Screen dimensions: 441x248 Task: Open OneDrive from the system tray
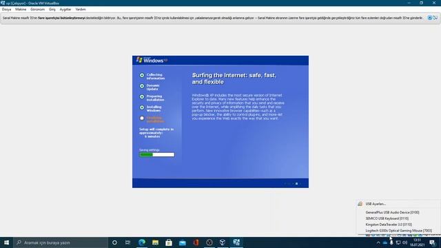[x=384, y=242]
